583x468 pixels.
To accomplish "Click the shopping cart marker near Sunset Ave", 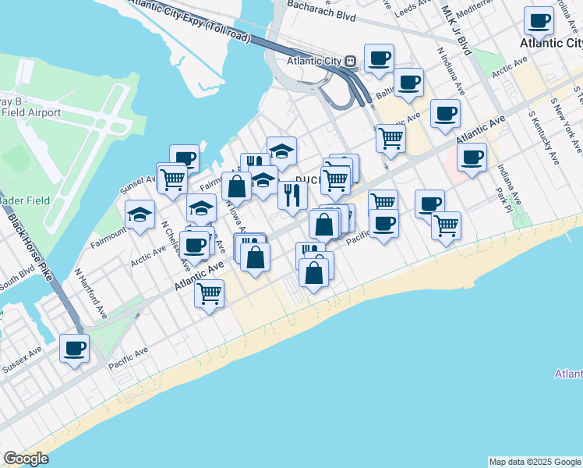I will pyautogui.click(x=171, y=178).
